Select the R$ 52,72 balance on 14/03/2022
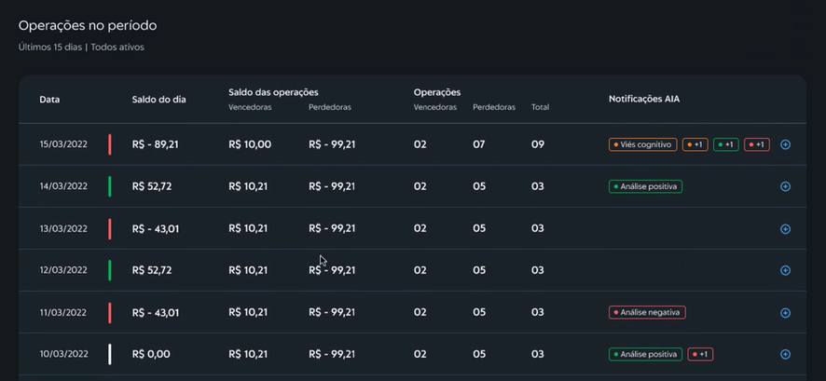Image resolution: width=826 pixels, height=381 pixels. click(x=152, y=186)
